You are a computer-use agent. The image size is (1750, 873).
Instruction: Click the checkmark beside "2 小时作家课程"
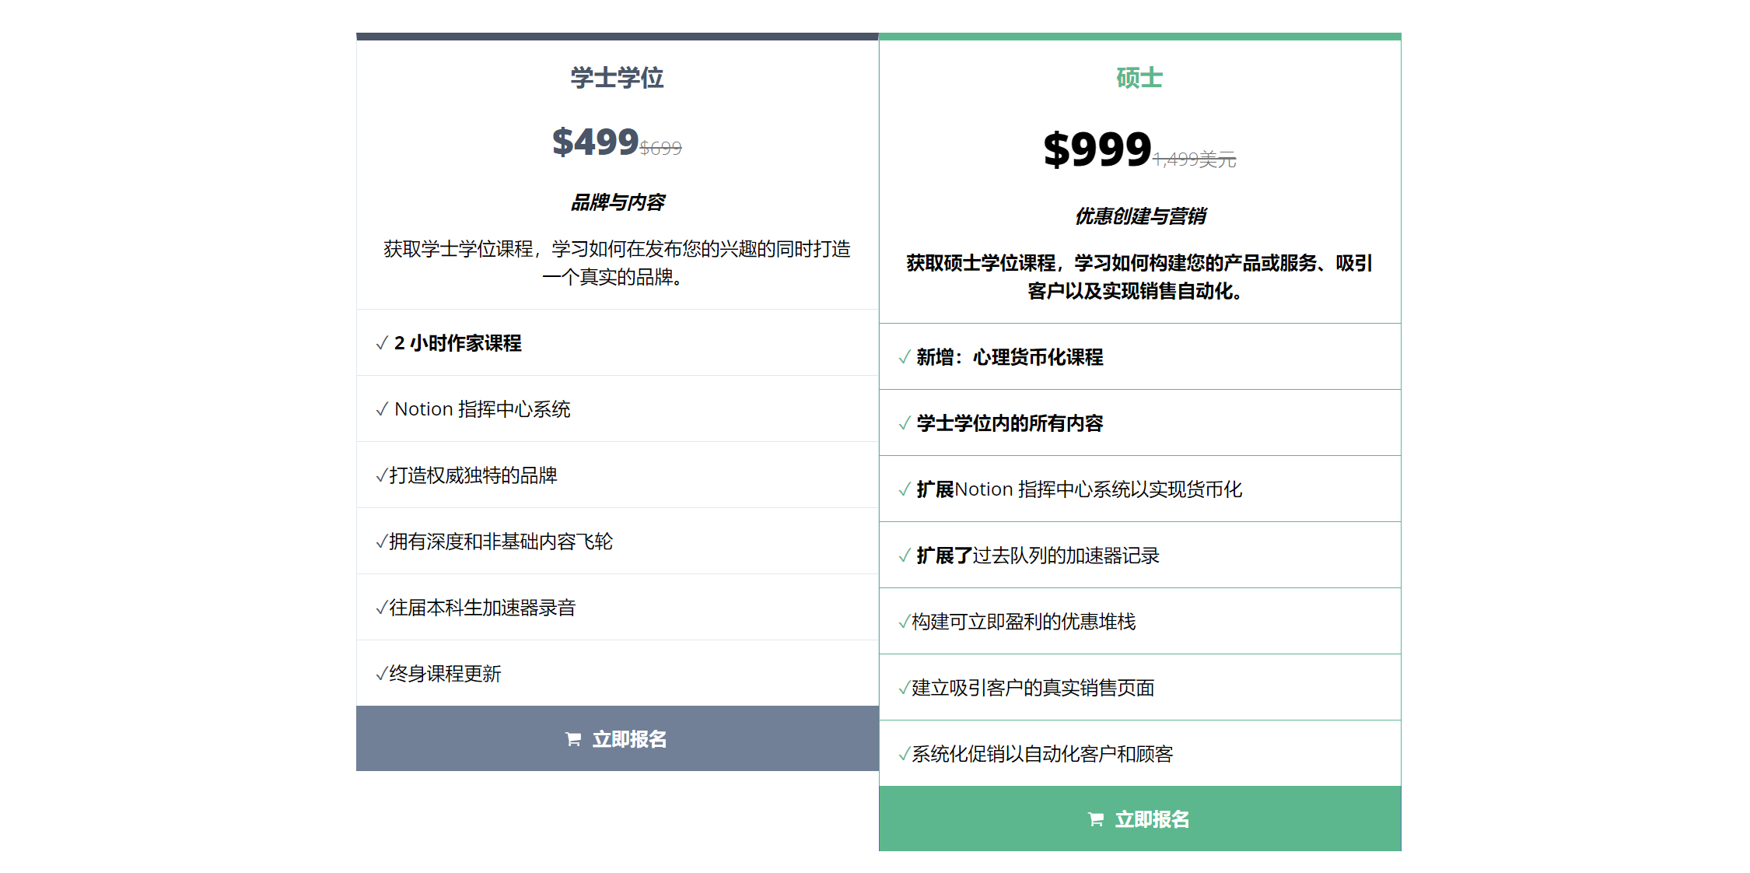[x=382, y=343]
